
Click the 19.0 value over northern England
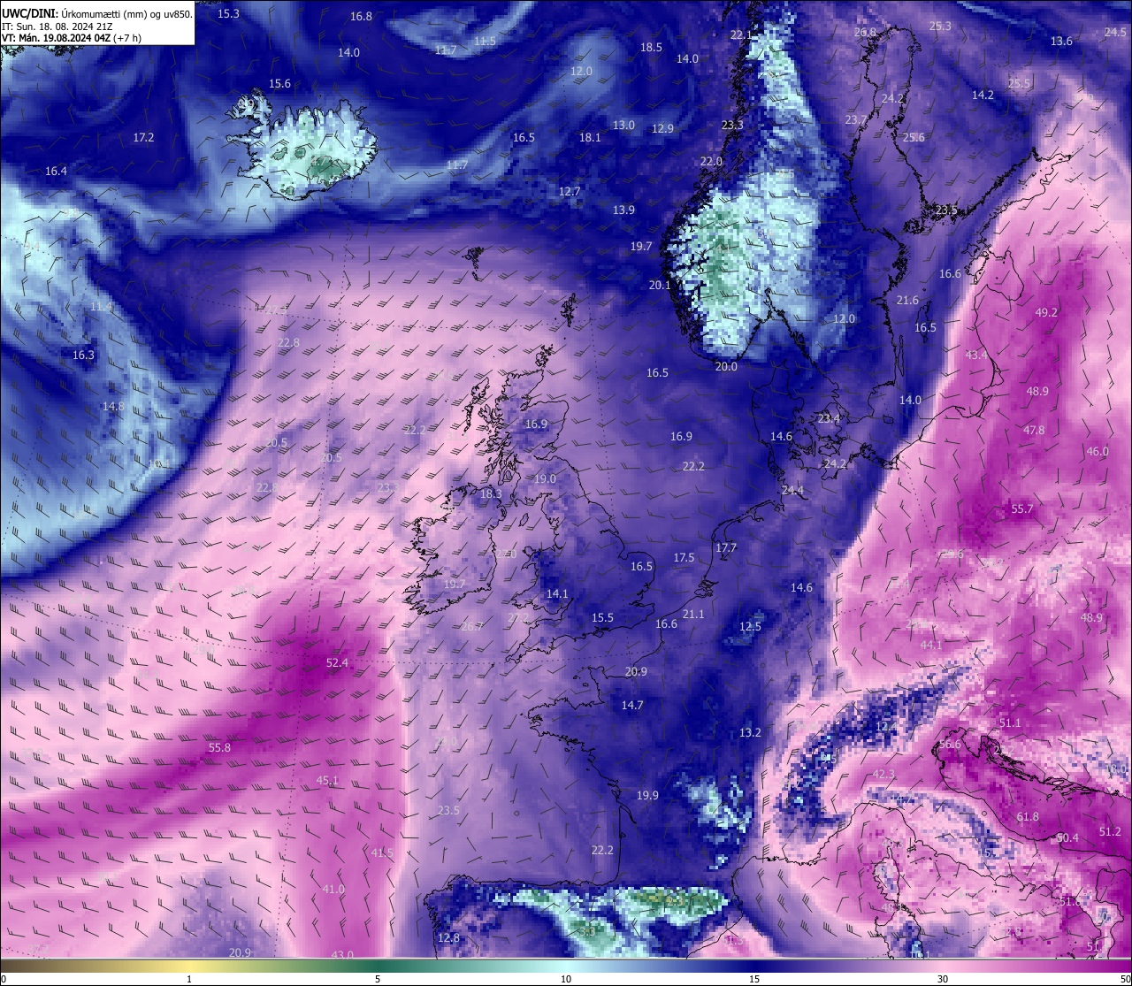click(545, 478)
